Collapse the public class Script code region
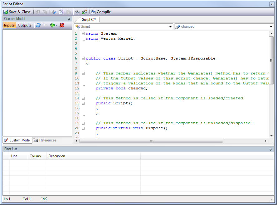The height and width of the screenshot is (205, 277). [83, 58]
